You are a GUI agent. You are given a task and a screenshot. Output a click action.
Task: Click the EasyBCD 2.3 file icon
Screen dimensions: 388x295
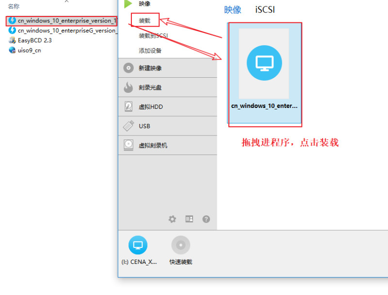tap(12, 40)
